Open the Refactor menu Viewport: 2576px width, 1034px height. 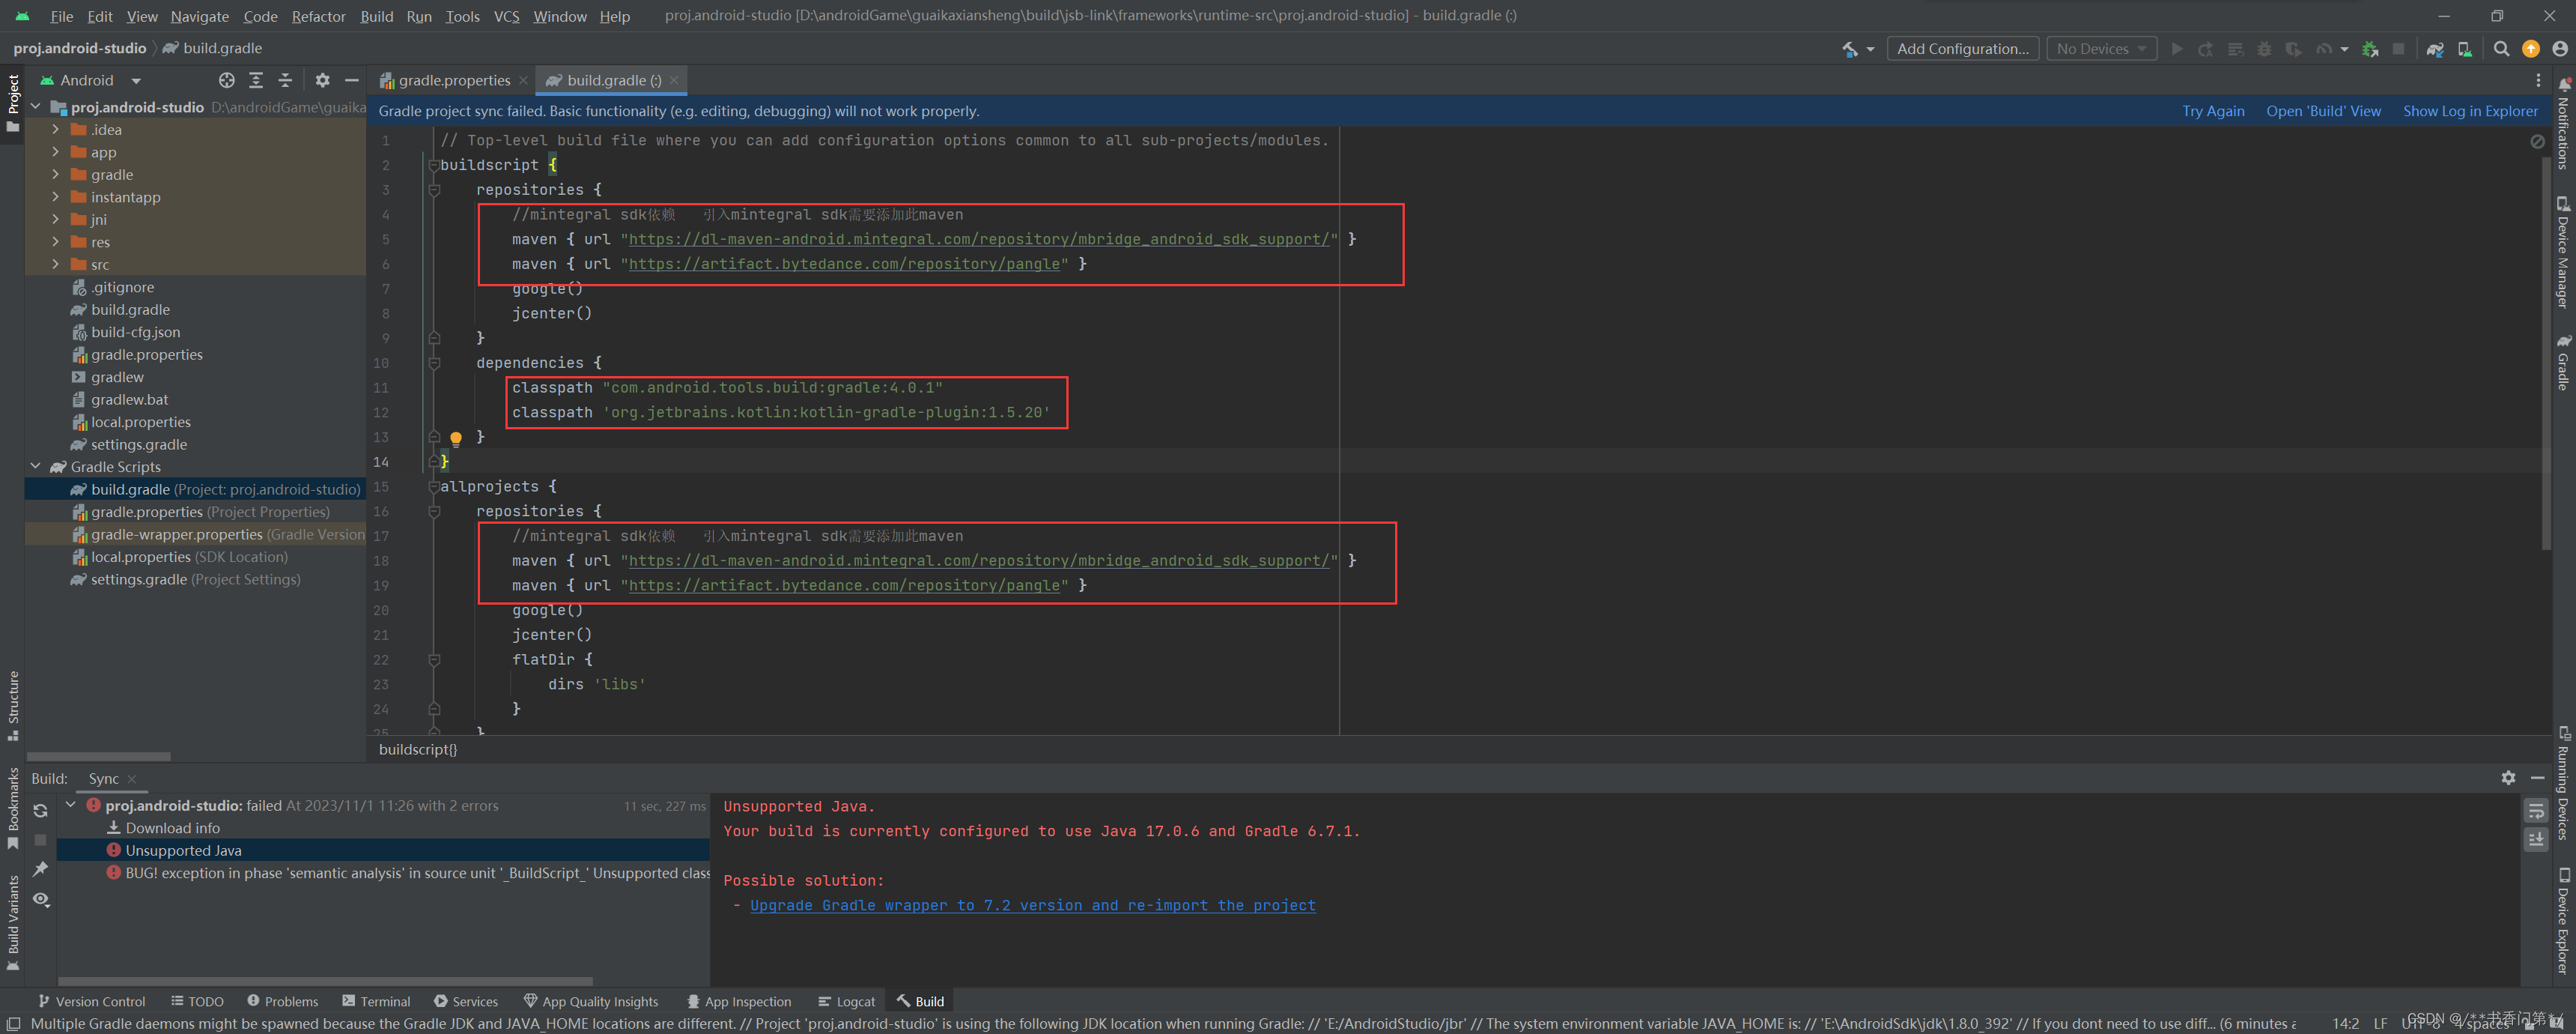[318, 16]
